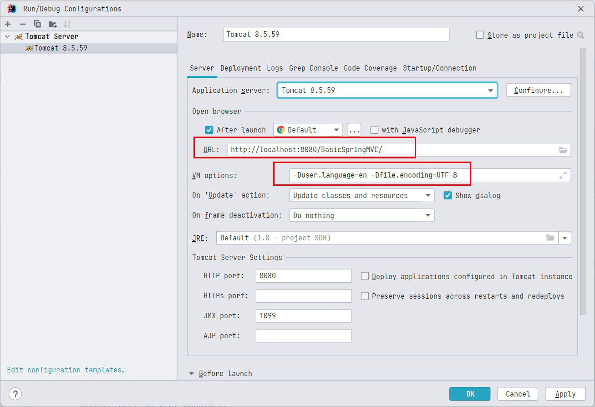Image resolution: width=595 pixels, height=407 pixels.
Task: Save configuration to a folder
Action: pos(53,24)
